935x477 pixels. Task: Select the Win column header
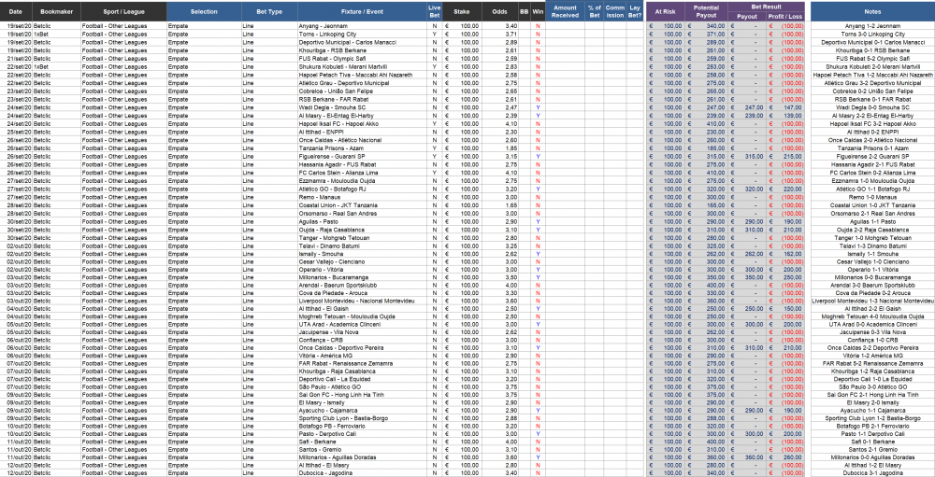(x=538, y=11)
